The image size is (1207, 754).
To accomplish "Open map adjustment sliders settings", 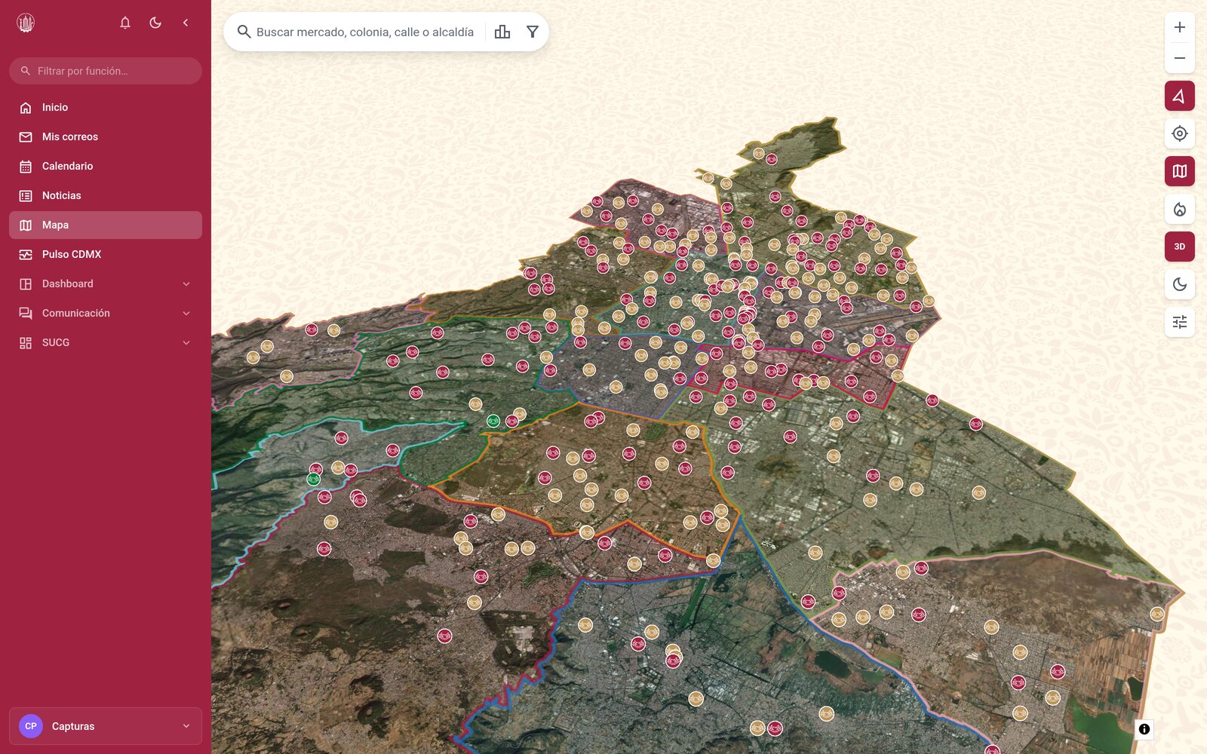I will pos(1180,322).
